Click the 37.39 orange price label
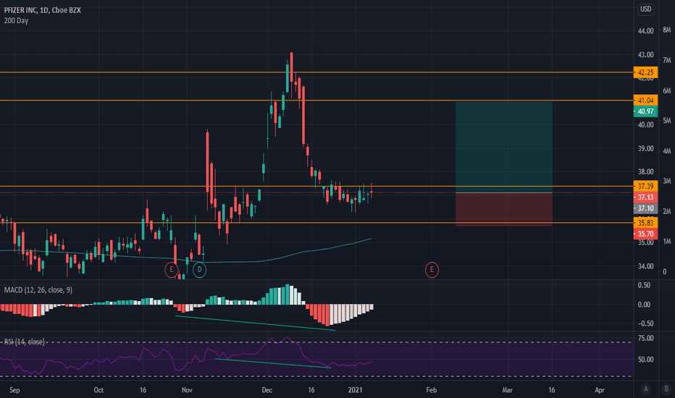 coord(645,186)
